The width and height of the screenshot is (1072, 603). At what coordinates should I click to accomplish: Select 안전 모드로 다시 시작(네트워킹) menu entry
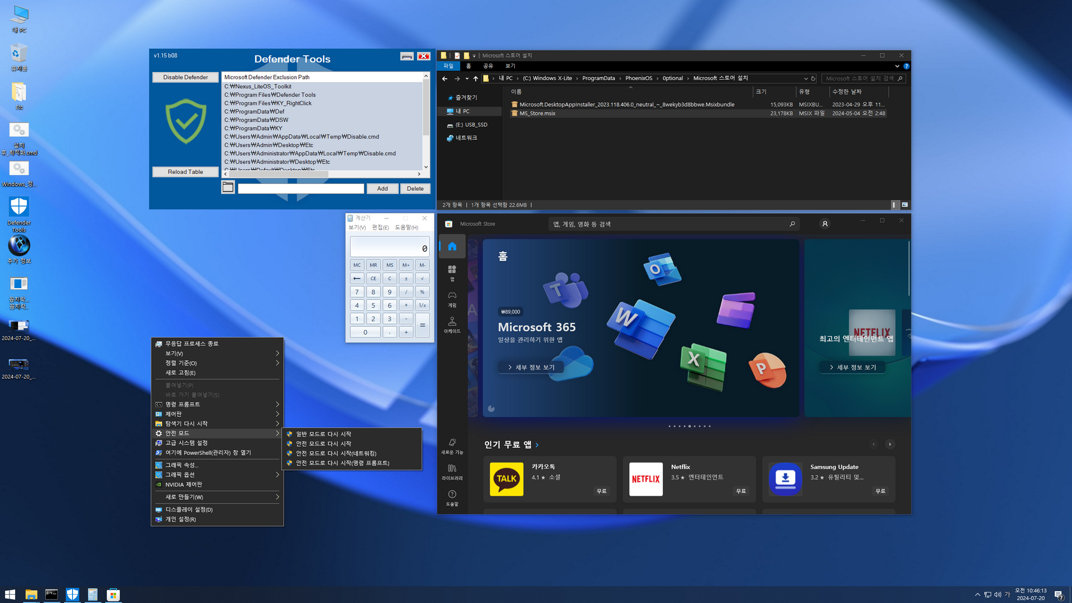tap(336, 453)
